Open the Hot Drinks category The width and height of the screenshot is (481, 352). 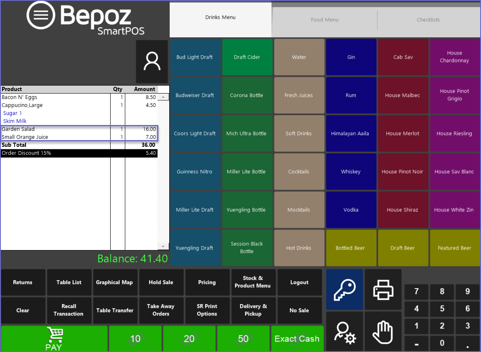[299, 248]
